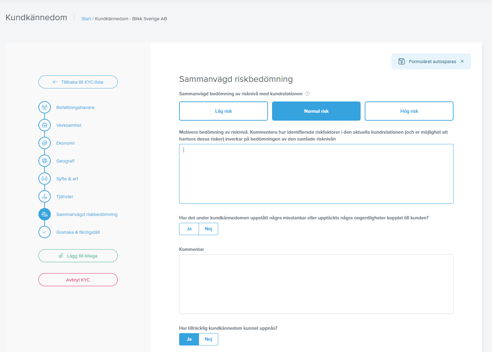Click the Kundkännedom page title
The image size is (492, 352).
[36, 17]
